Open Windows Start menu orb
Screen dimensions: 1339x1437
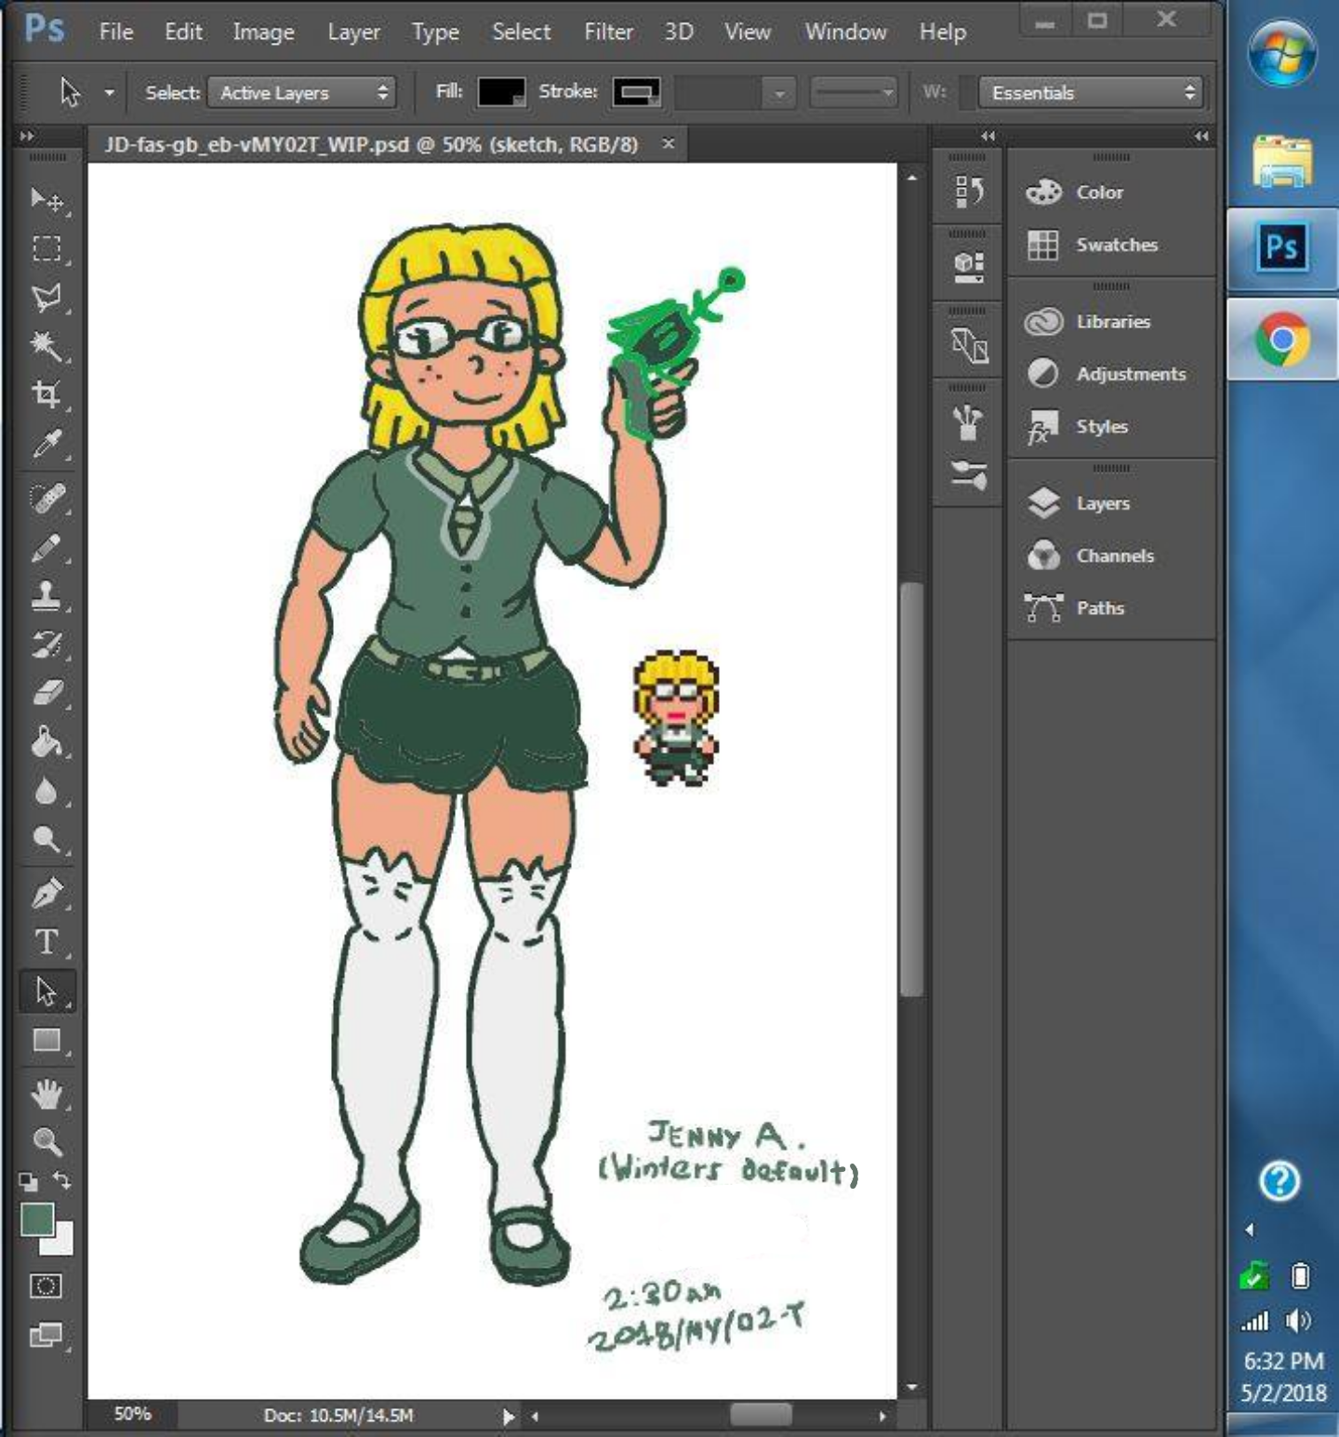(1282, 54)
